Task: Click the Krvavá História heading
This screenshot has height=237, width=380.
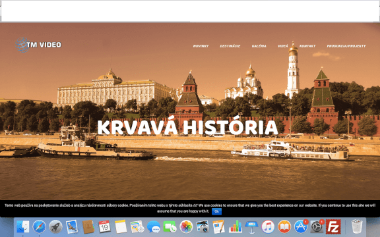Action: click(x=187, y=126)
